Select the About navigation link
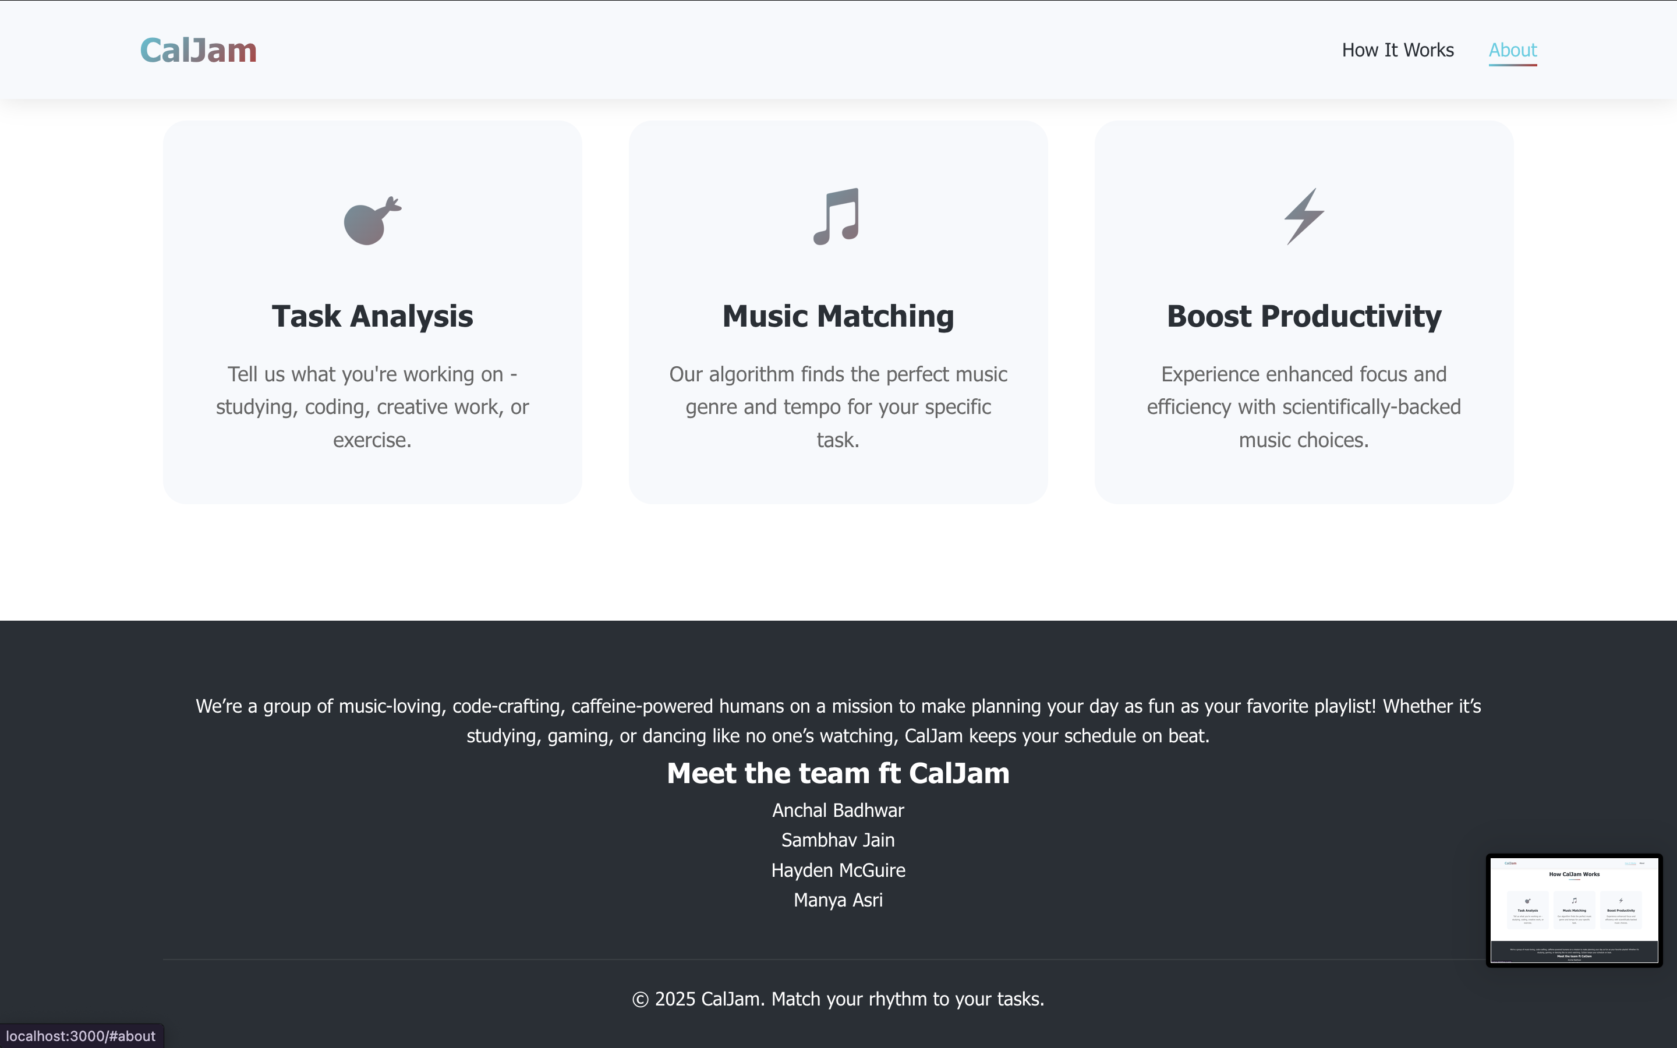 pos(1512,51)
